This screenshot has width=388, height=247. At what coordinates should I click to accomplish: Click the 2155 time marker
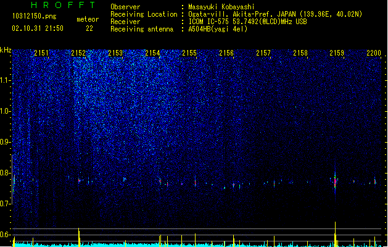click(x=189, y=53)
